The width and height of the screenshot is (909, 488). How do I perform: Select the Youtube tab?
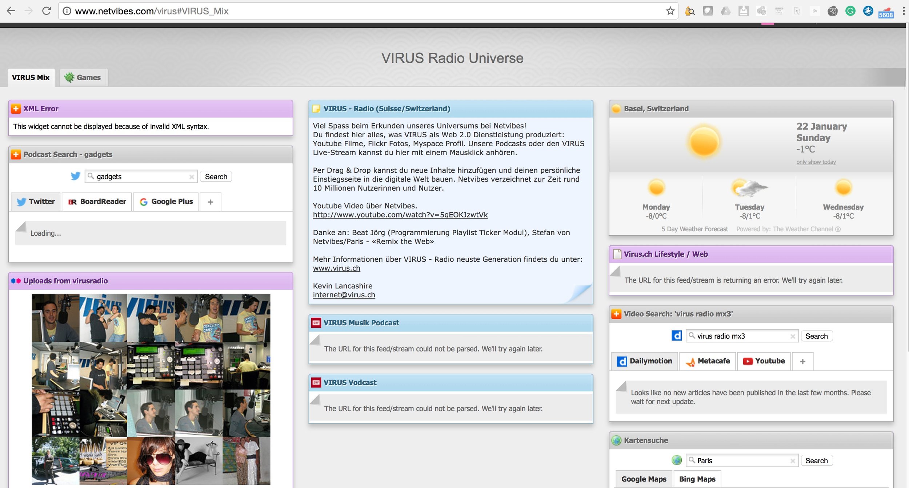tap(764, 361)
